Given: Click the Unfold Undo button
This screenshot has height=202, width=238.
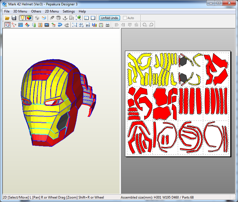Looking at the screenshot, I should point(110,18).
